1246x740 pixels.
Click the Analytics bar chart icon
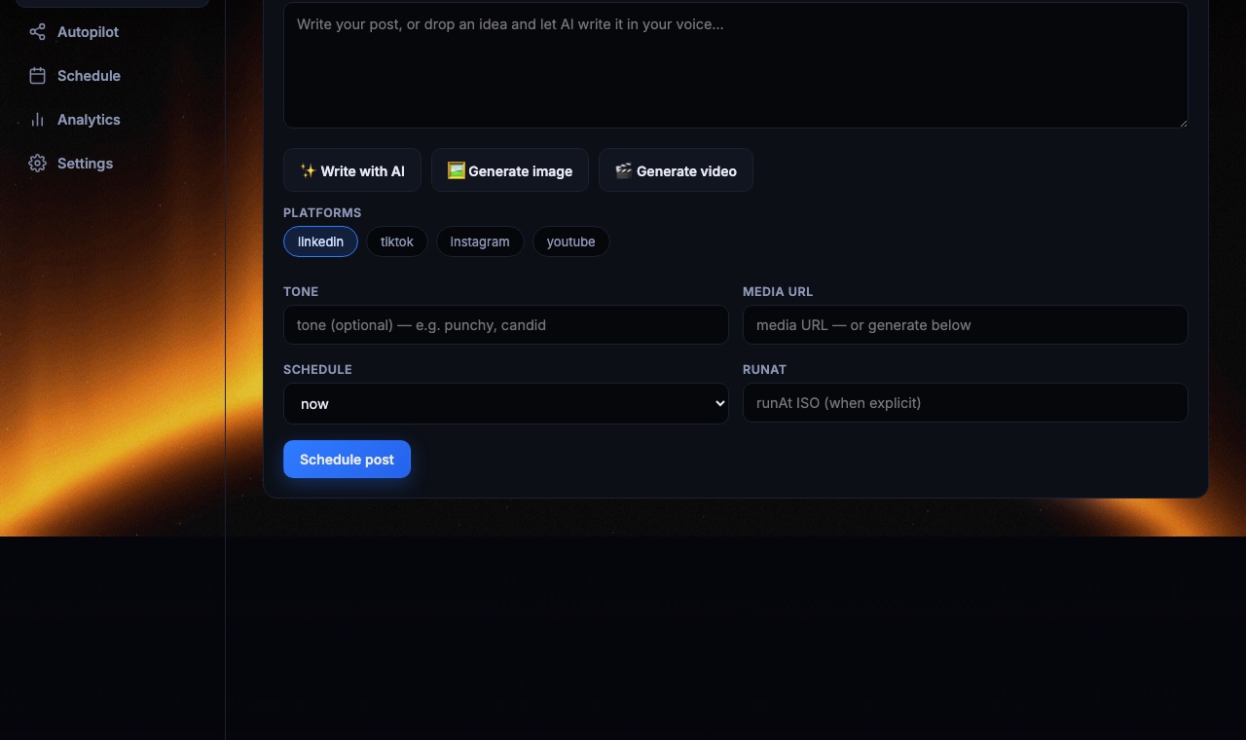37,120
